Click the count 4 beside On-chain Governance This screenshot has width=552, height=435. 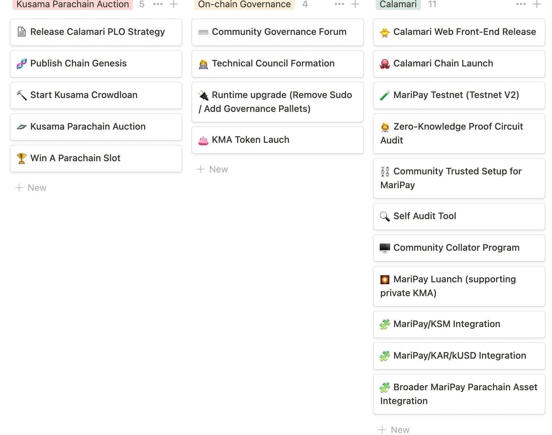point(305,4)
